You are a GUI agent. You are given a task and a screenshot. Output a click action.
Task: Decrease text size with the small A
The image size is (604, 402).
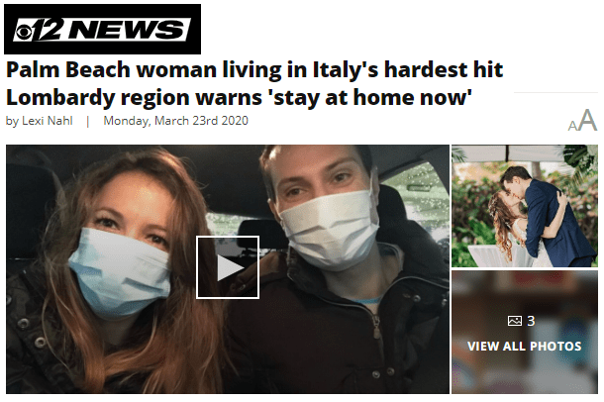pos(572,126)
